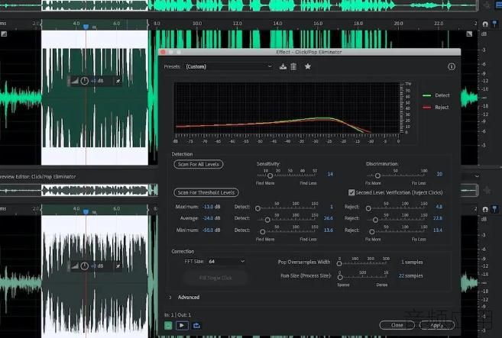The image size is (502, 338).
Task: Click the blue pin icon on Preview Editor ruler
Action: click(x=494, y=209)
